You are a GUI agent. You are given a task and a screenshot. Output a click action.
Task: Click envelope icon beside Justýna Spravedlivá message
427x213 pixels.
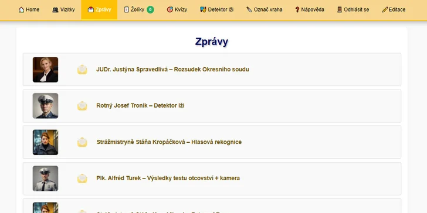82,70
